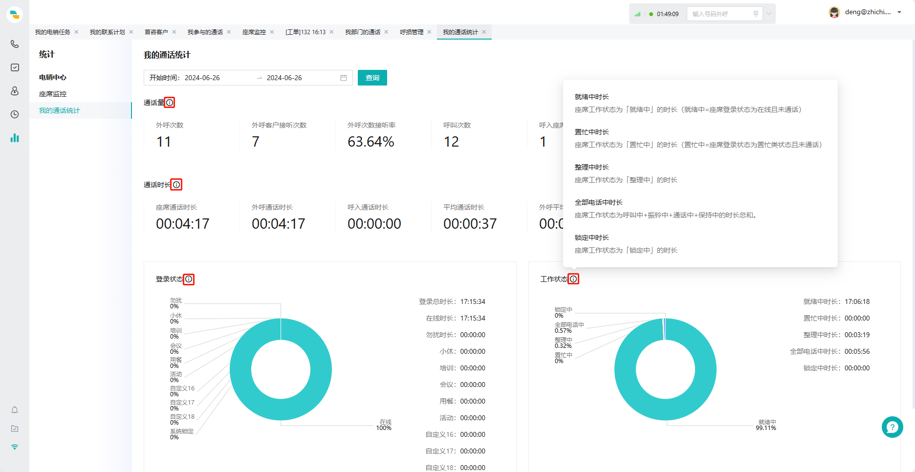Click the app logo at top left
Viewport: 915px width, 472px height.
coord(15,14)
